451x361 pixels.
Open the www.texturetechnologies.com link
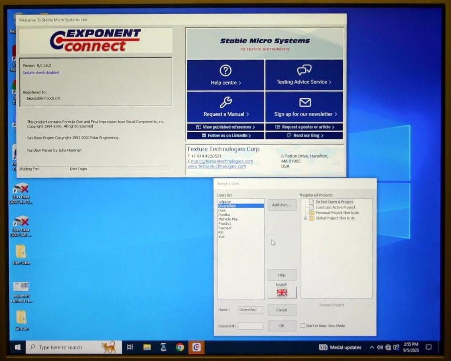pos(217,166)
